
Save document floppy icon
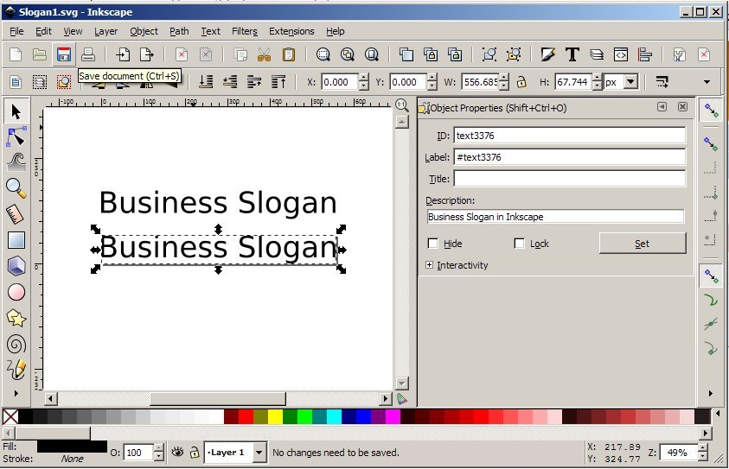click(64, 54)
